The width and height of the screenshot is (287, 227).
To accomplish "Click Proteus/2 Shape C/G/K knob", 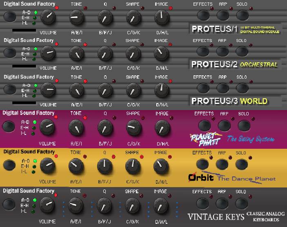I will point(133,53).
